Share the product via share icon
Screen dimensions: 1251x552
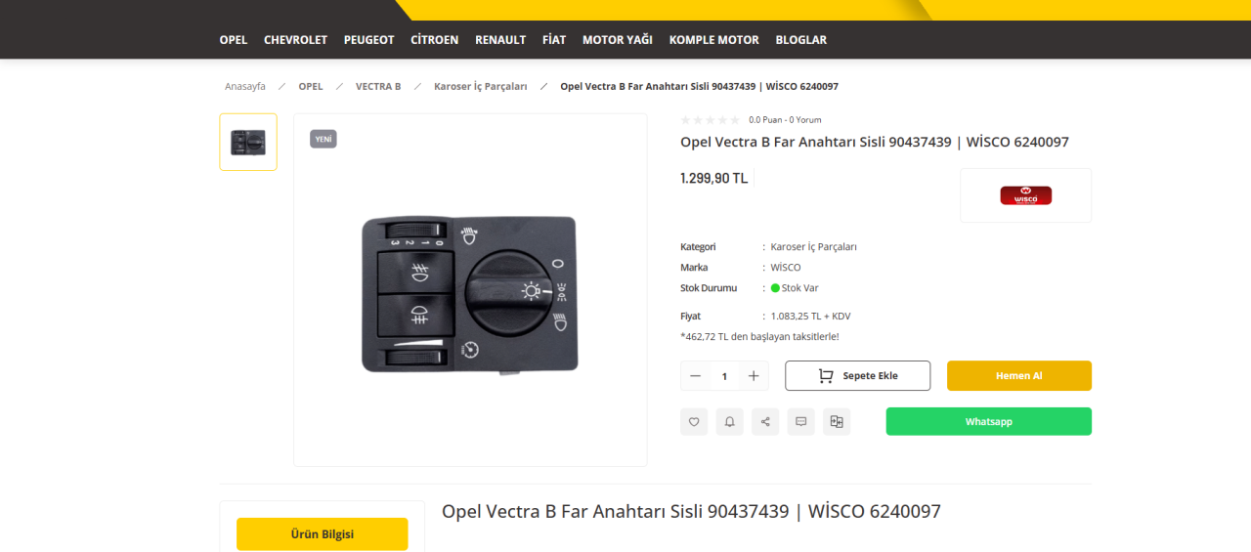(x=765, y=421)
